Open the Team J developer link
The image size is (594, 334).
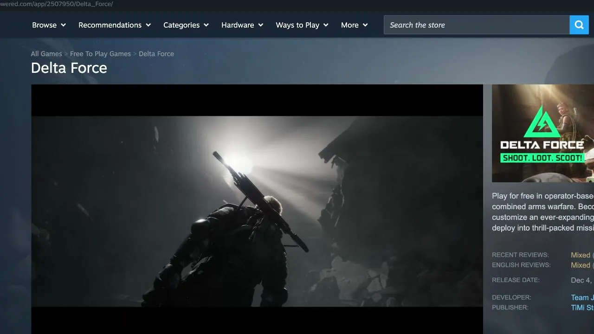click(x=582, y=297)
